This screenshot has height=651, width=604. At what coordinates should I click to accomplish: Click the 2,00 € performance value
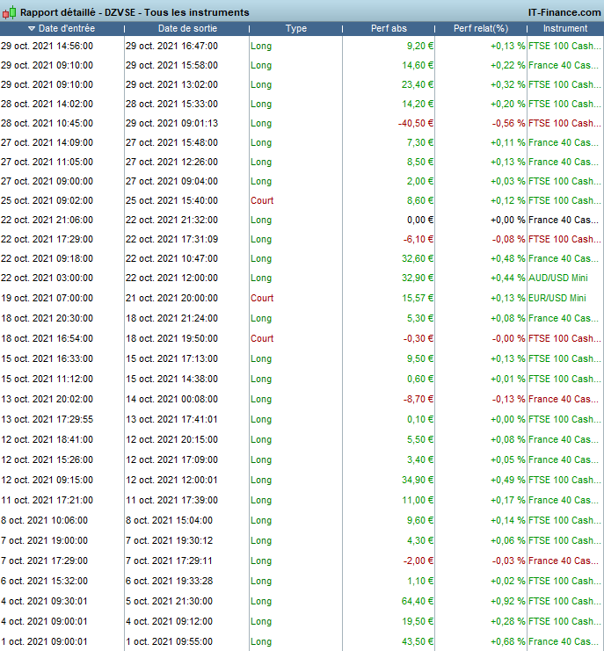420,182
